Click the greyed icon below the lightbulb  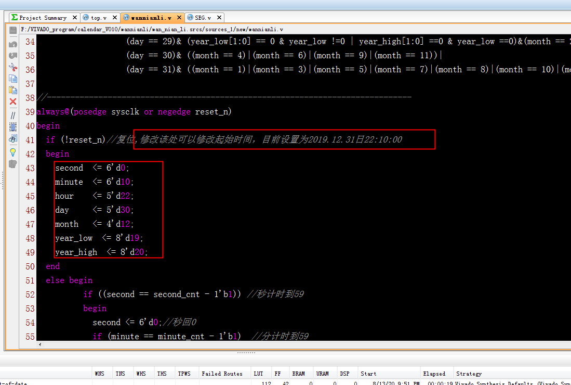click(x=13, y=164)
